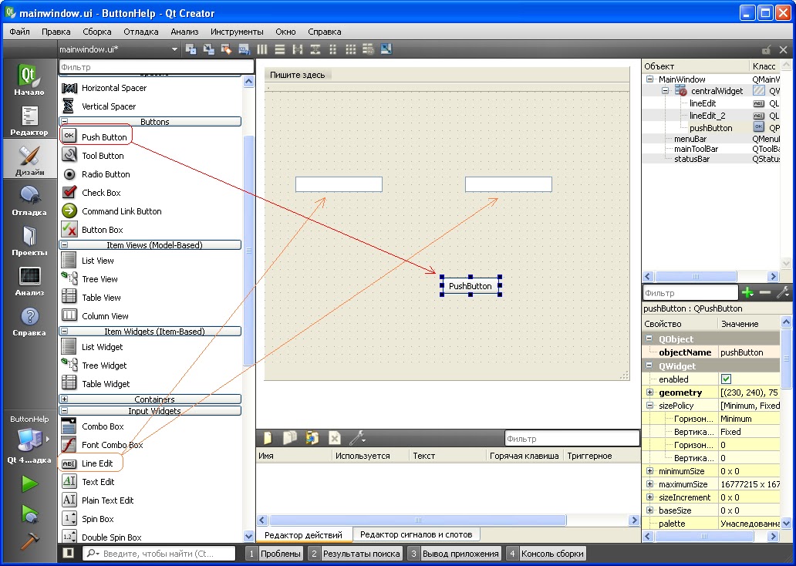Switch to Редактор mode in sidebar
Image resolution: width=796 pixels, height=566 pixels.
tap(29, 120)
